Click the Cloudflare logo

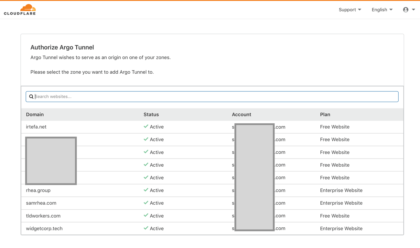pos(20,10)
